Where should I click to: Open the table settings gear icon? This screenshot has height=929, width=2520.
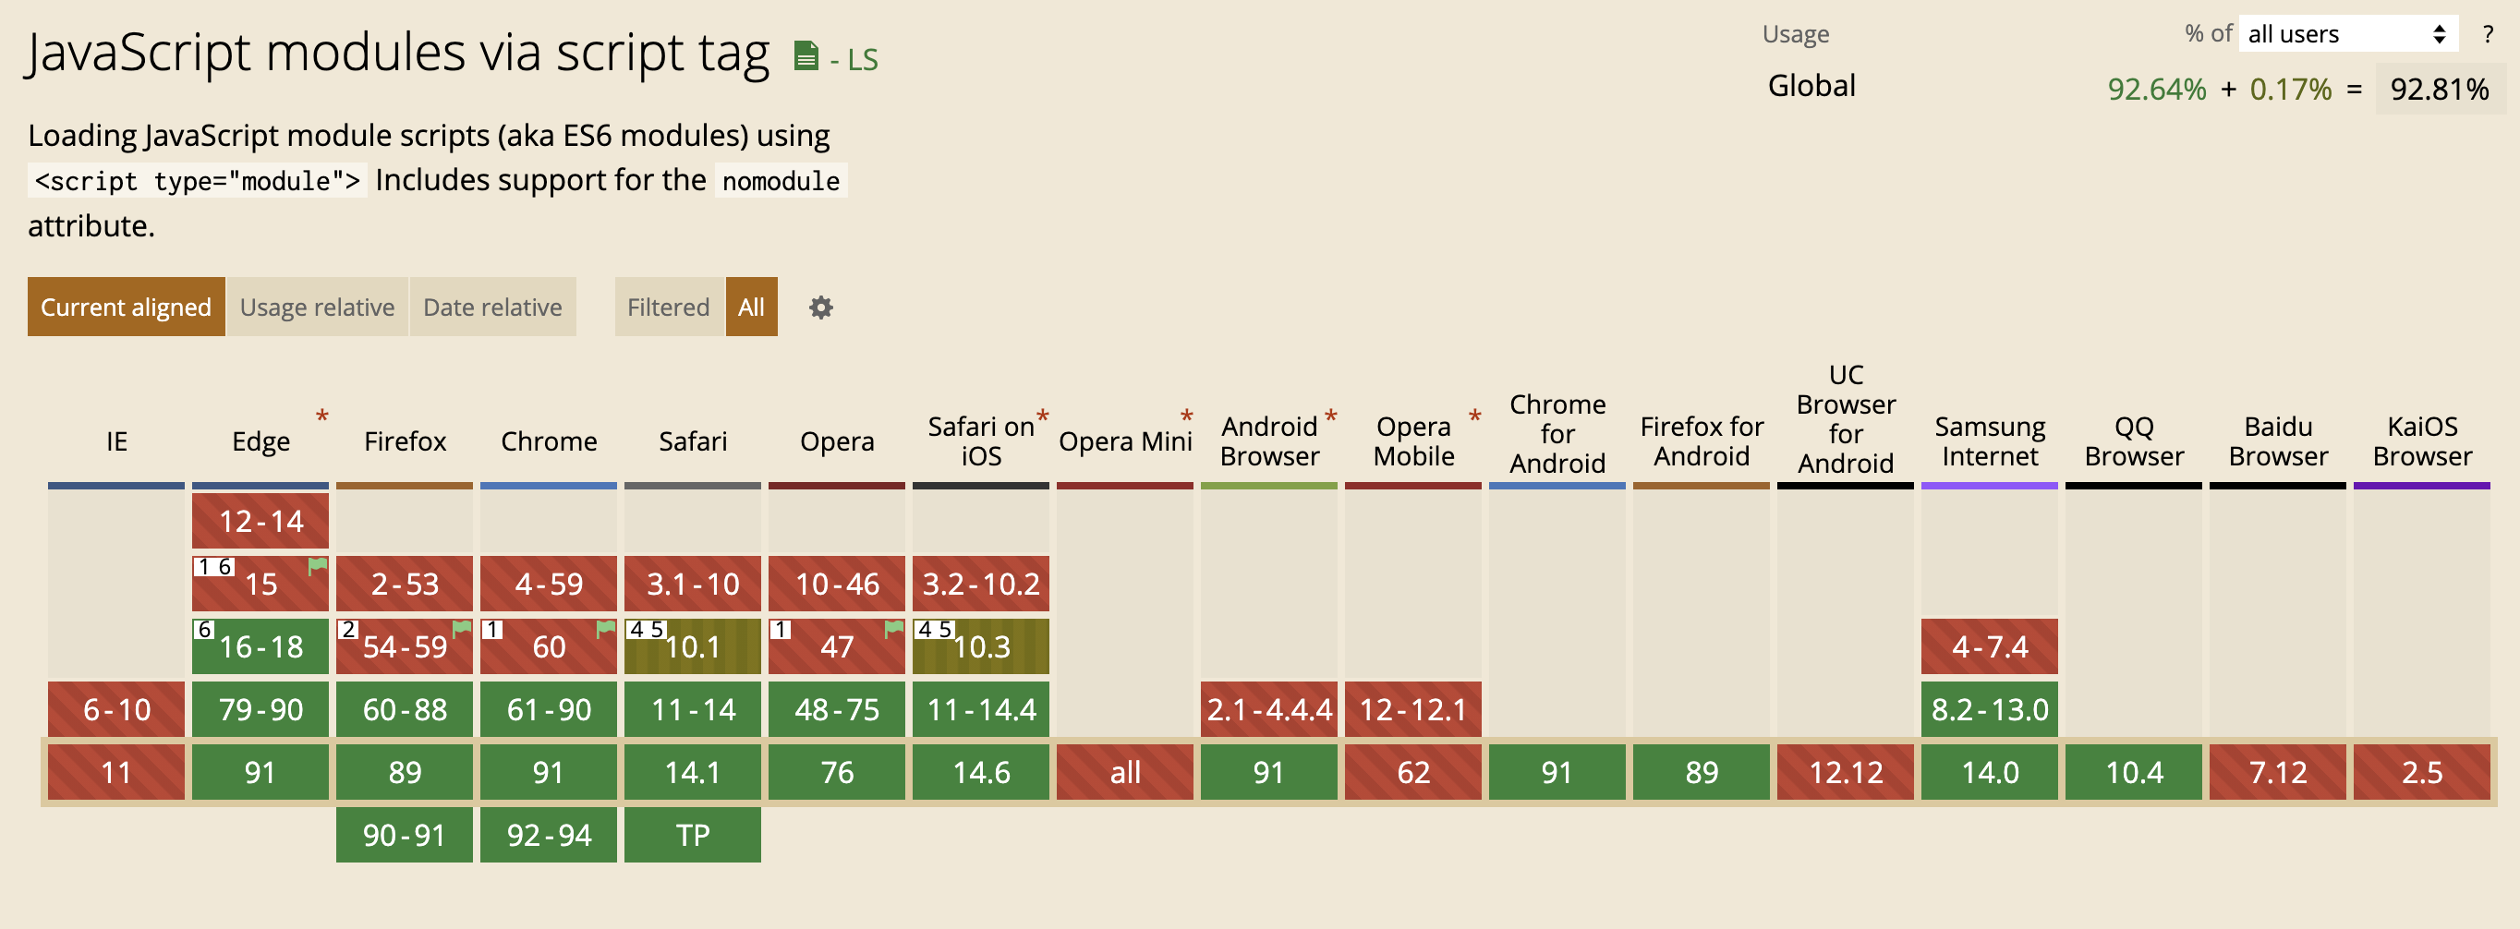821,308
